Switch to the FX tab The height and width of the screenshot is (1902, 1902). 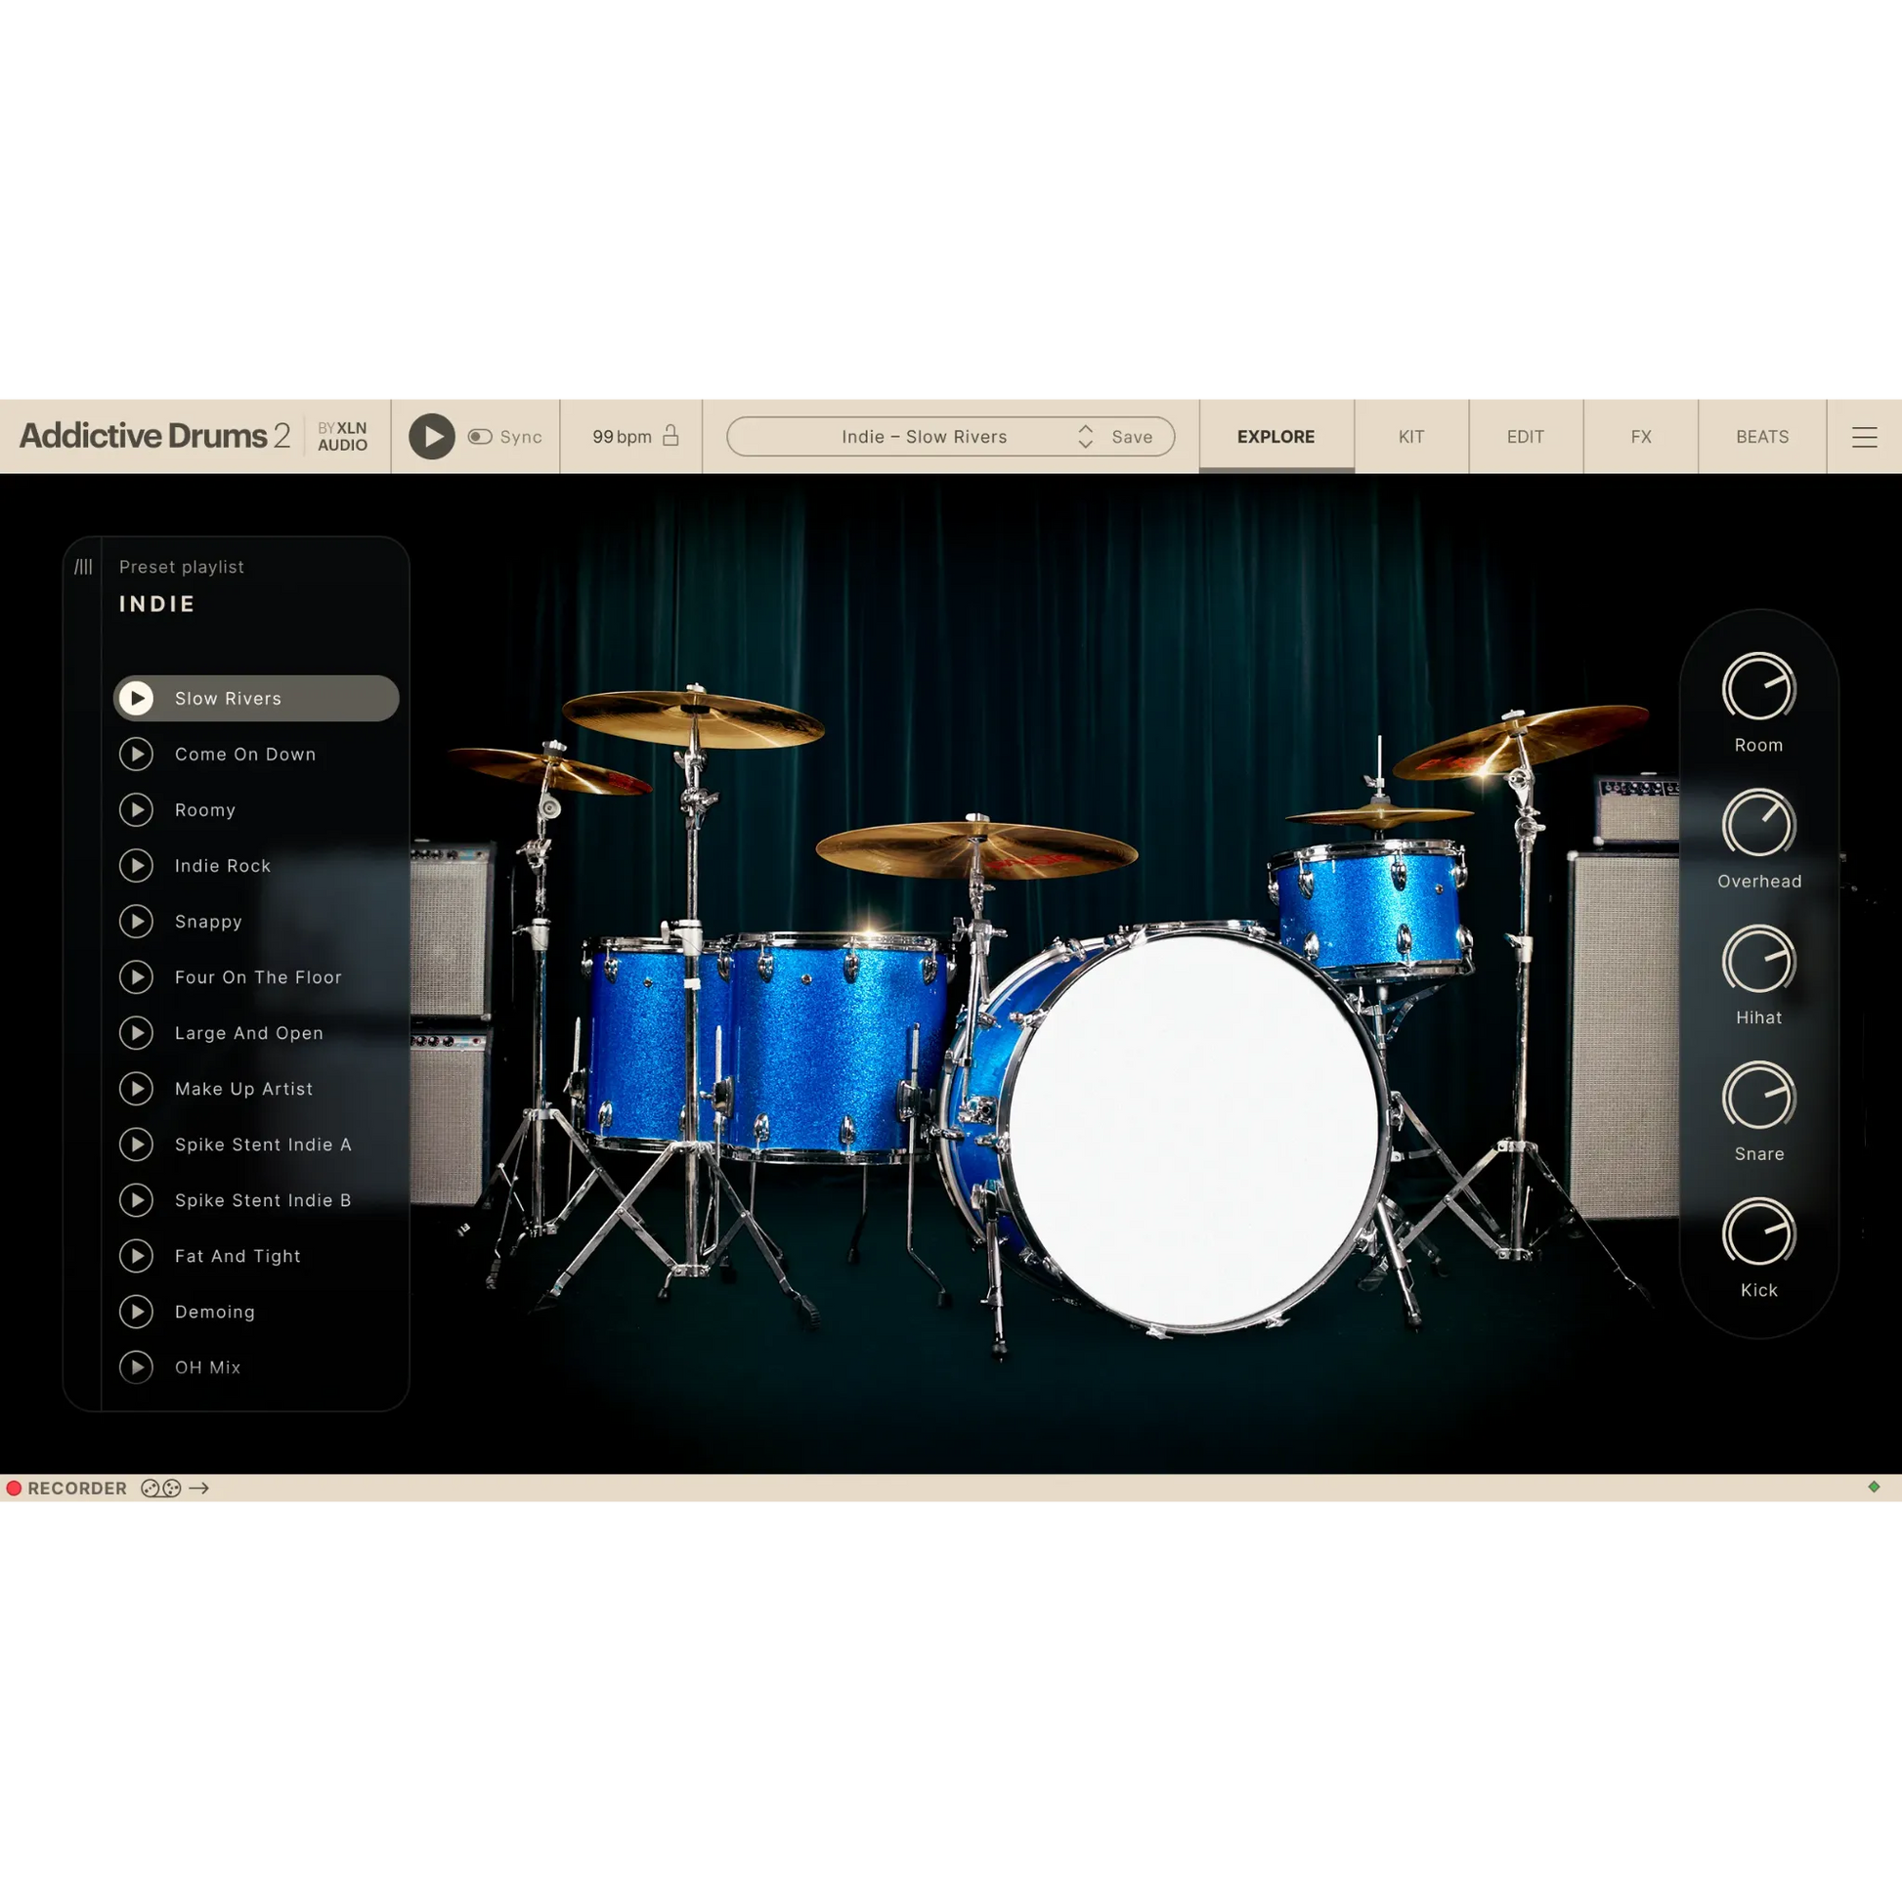pos(1640,436)
